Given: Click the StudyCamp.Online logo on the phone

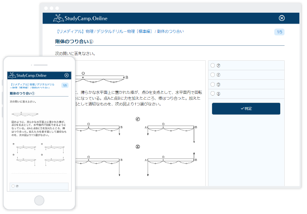Looking at the screenshot, I should (x=27, y=75).
